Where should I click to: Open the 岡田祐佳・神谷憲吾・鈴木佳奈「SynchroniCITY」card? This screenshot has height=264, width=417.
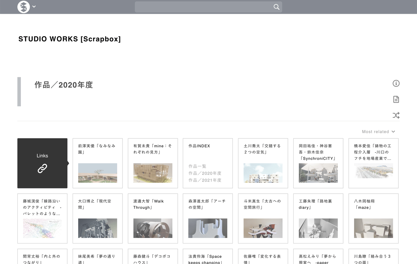click(318, 163)
